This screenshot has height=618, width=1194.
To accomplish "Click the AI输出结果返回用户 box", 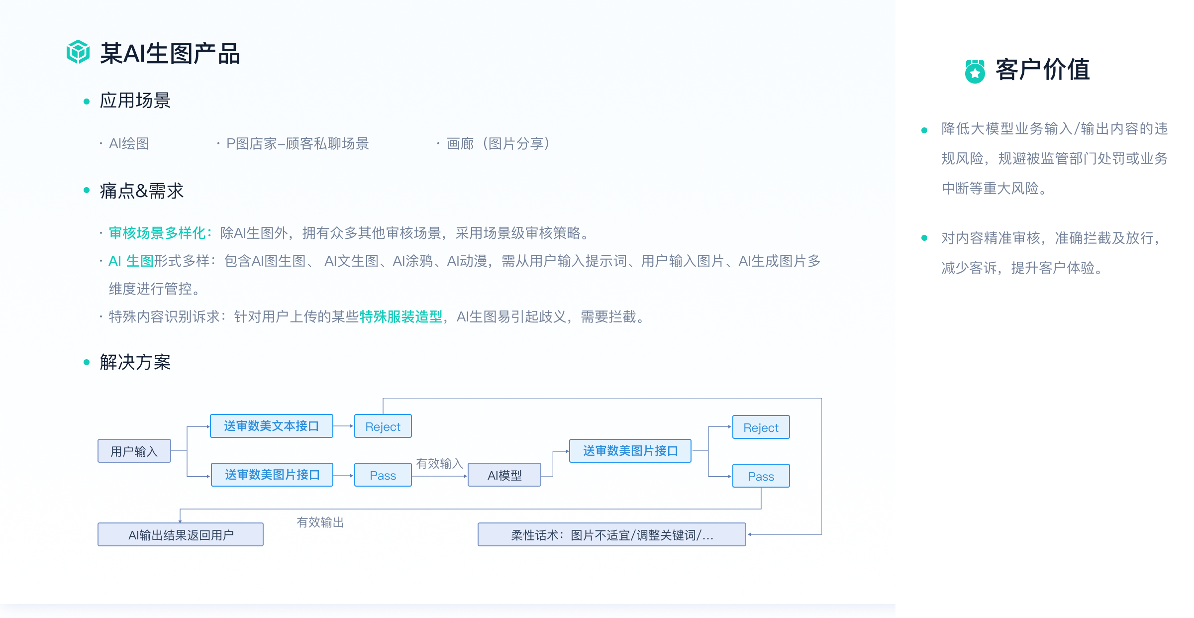I will point(181,535).
